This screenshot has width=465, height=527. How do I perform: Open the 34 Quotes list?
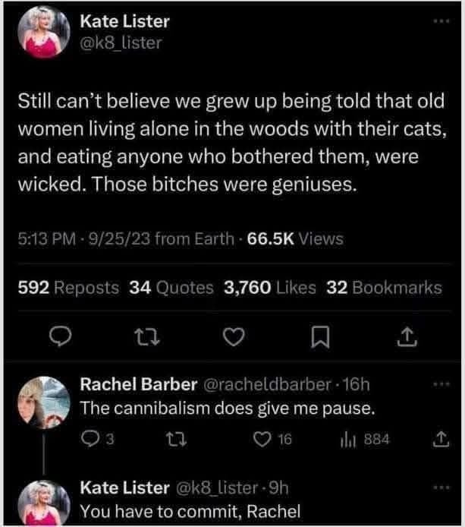click(x=174, y=288)
